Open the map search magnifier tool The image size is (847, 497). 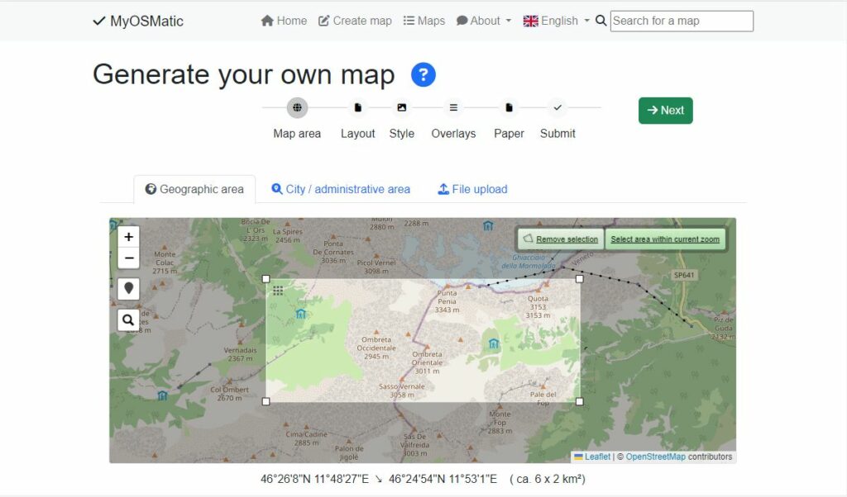pos(128,319)
